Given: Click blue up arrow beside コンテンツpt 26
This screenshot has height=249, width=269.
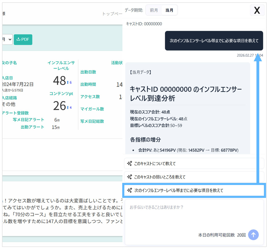Looking at the screenshot, I should (x=68, y=107).
